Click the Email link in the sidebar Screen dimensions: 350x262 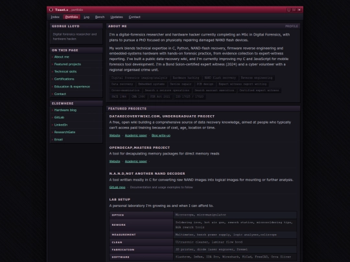click(x=58, y=140)
